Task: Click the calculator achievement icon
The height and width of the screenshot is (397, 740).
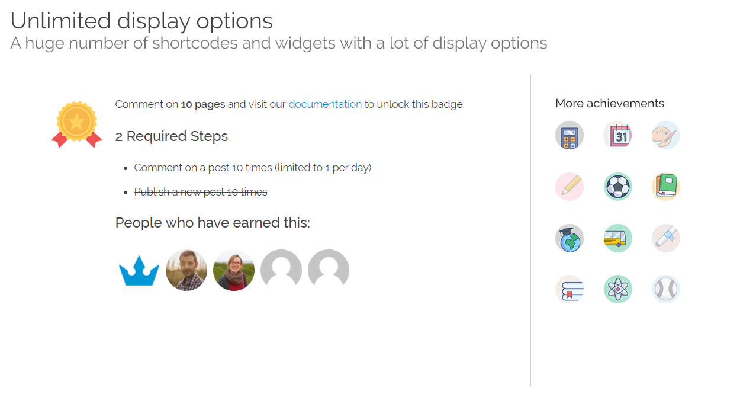Action: [570, 135]
